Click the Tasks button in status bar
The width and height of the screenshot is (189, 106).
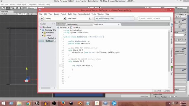tap(167, 91)
